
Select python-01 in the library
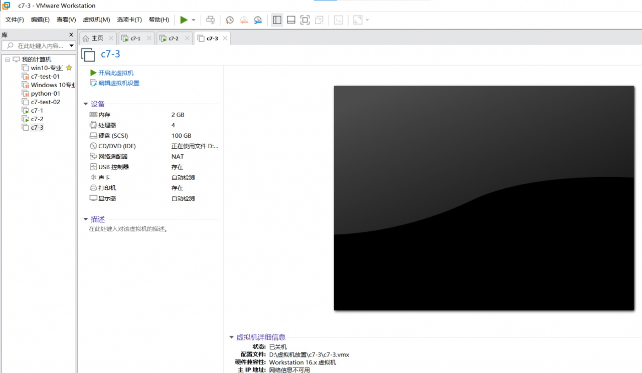click(45, 94)
